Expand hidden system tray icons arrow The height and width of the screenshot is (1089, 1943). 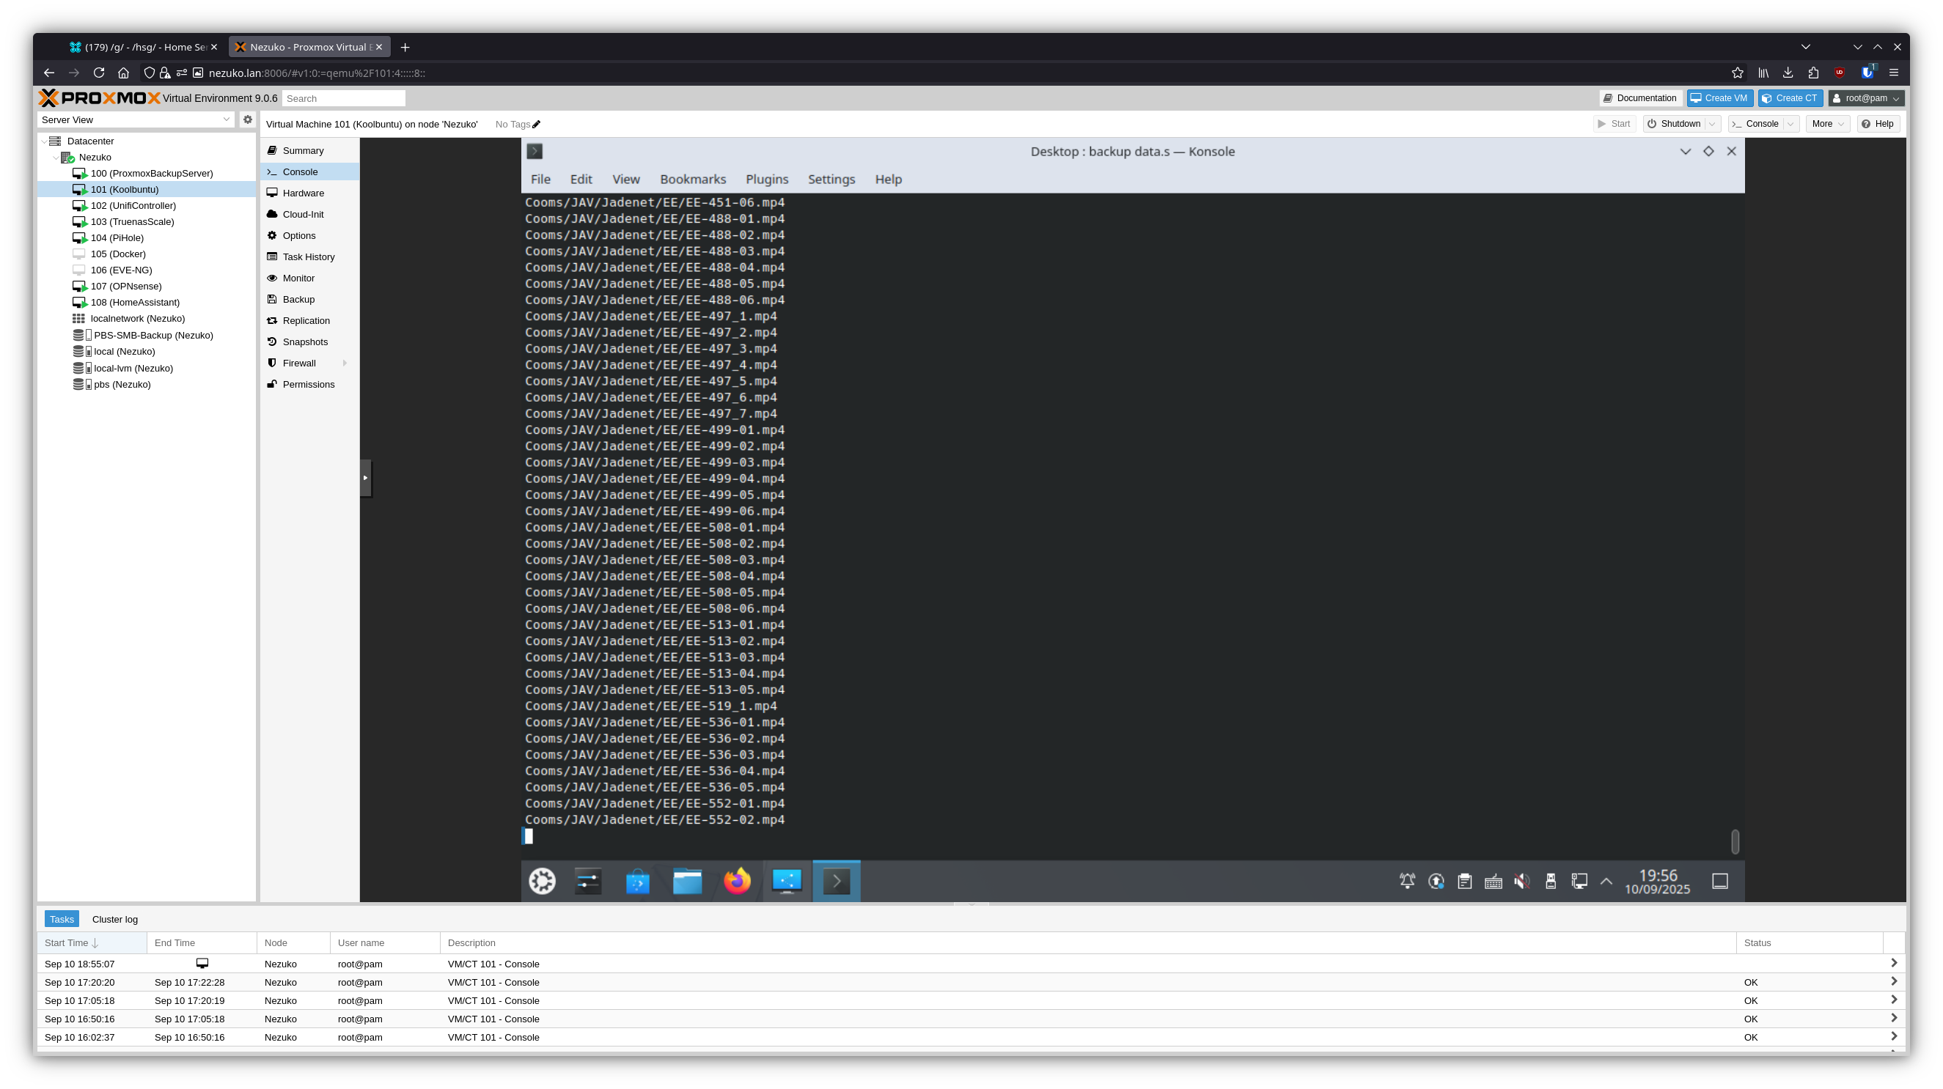(1606, 880)
